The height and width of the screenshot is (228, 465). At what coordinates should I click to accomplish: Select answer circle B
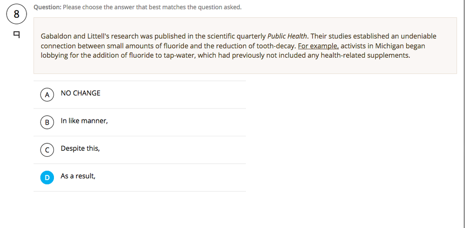pos(47,122)
